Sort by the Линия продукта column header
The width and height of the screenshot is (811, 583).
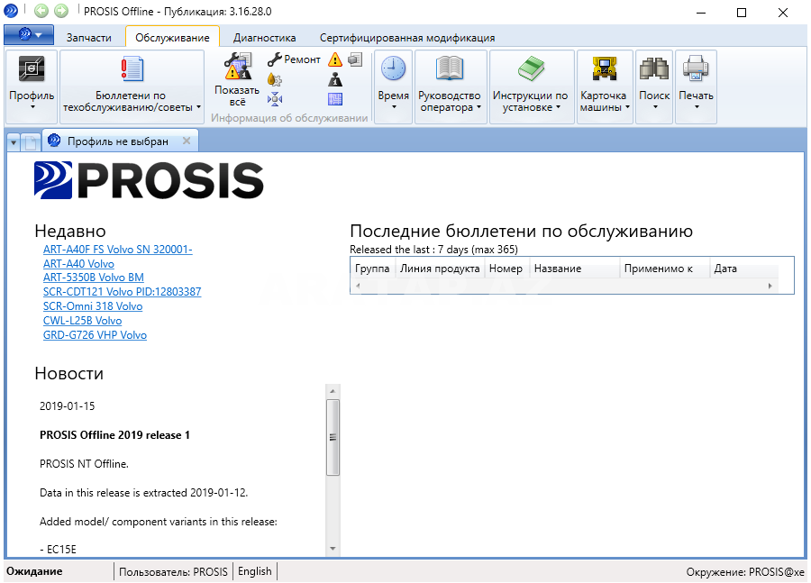(x=440, y=269)
